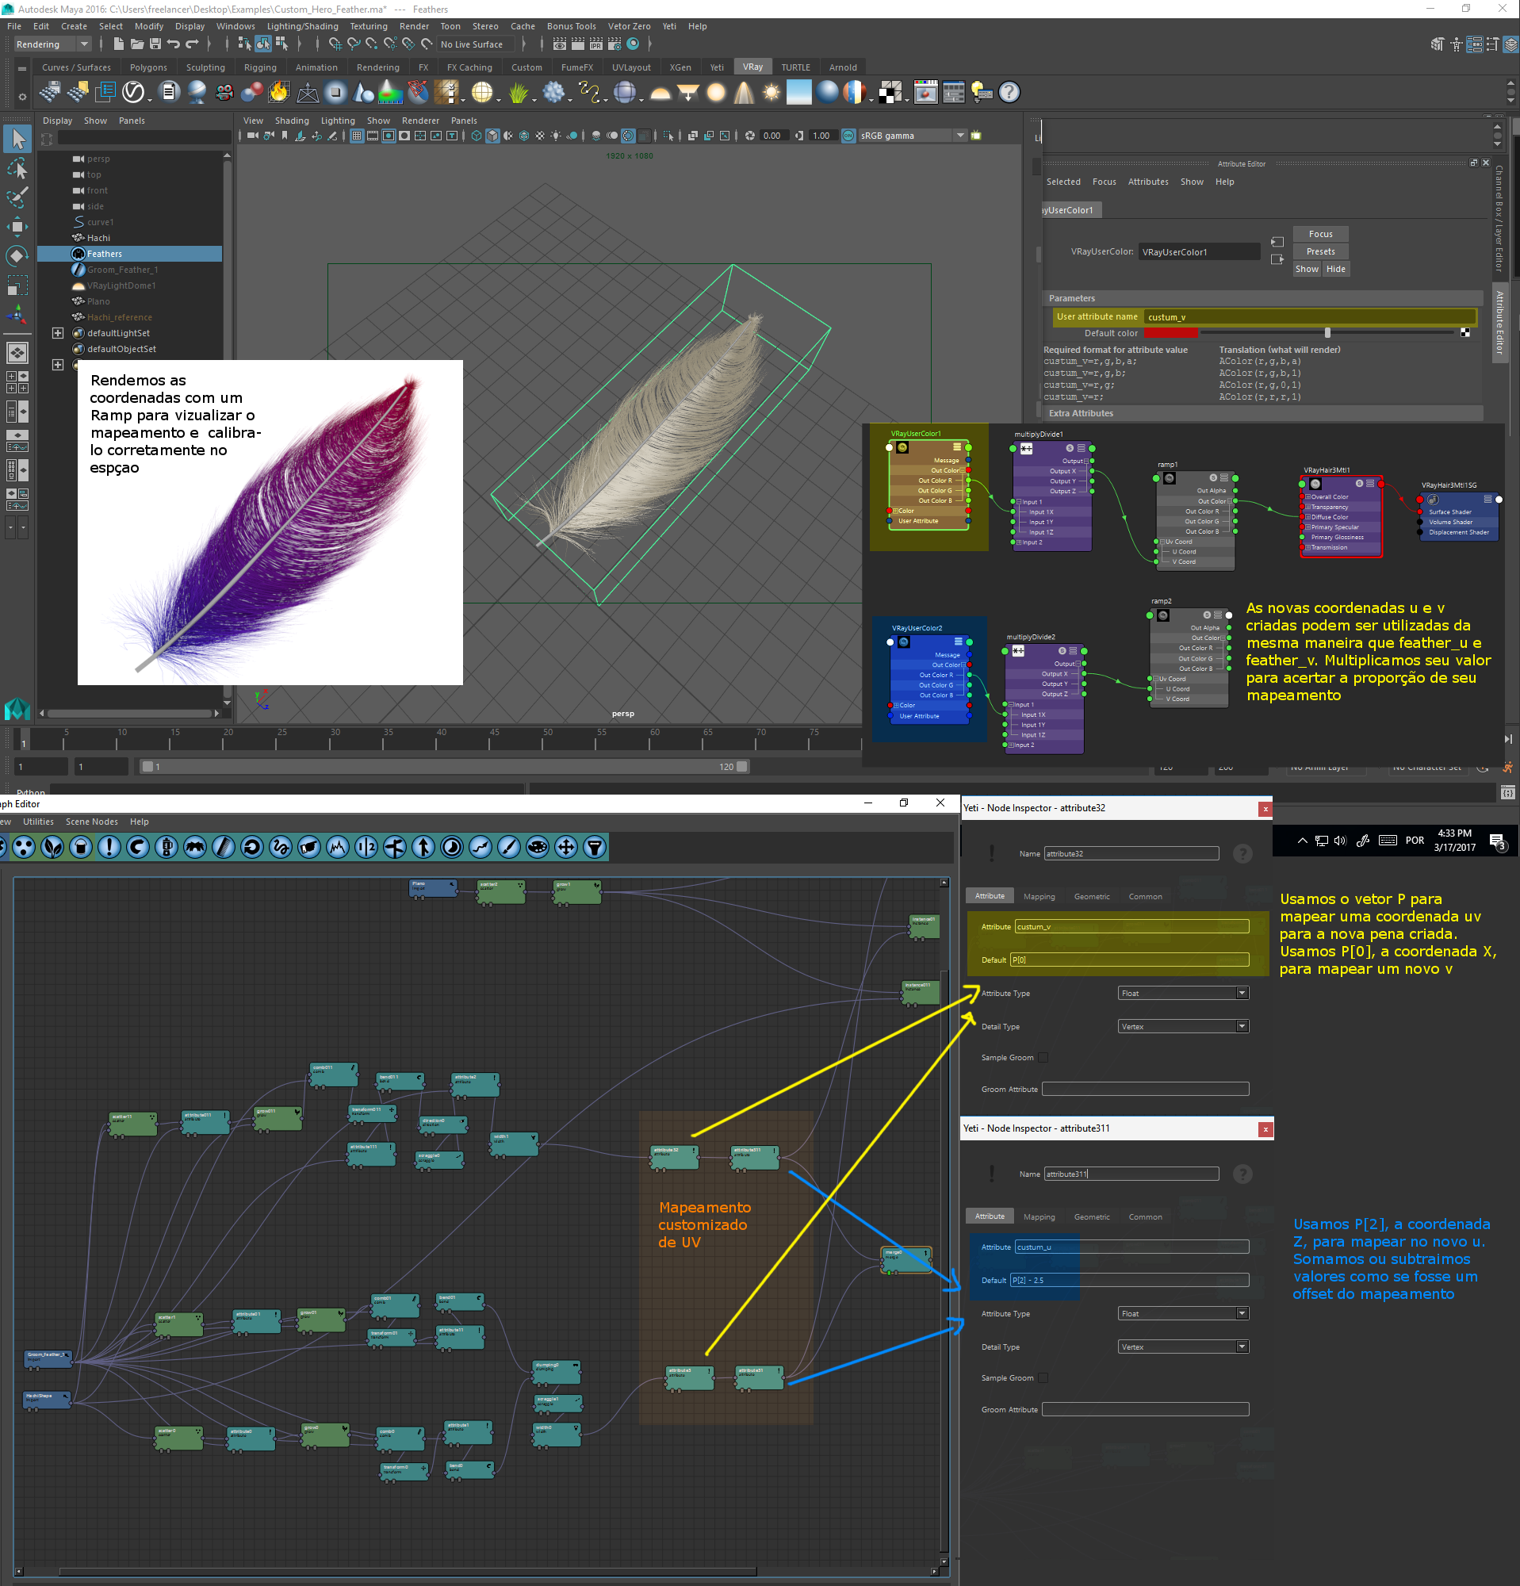The width and height of the screenshot is (1520, 1586).
Task: Click the Focus button in Attribute Editor
Action: (x=1320, y=234)
